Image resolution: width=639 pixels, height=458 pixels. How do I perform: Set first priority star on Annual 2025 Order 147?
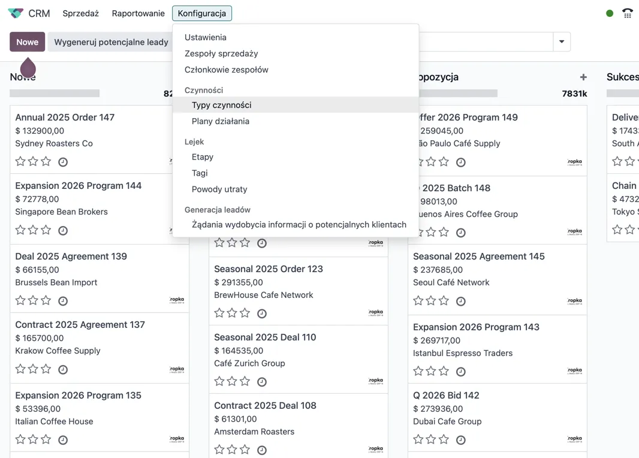pyautogui.click(x=20, y=161)
